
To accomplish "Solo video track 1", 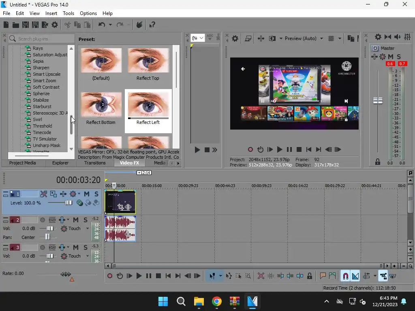I will [x=96, y=194].
